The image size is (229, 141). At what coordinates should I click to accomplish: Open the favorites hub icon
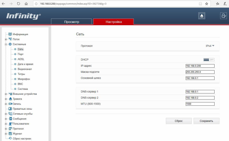tap(218, 4)
